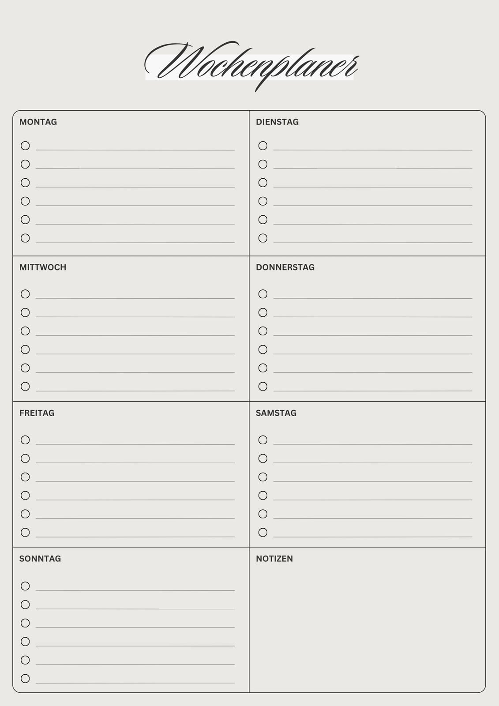Tick the first circle under FREITAG
Viewport: 499px width, 706px height.
tap(25, 440)
